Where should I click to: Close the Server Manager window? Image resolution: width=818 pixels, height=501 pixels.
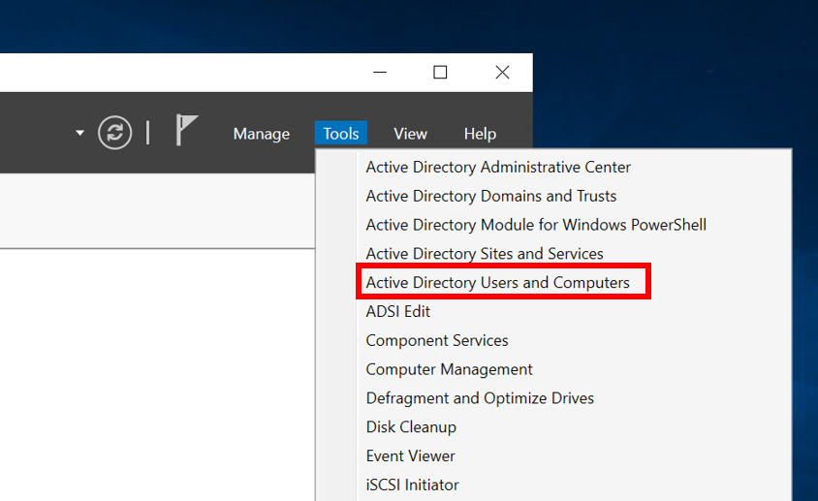502,72
